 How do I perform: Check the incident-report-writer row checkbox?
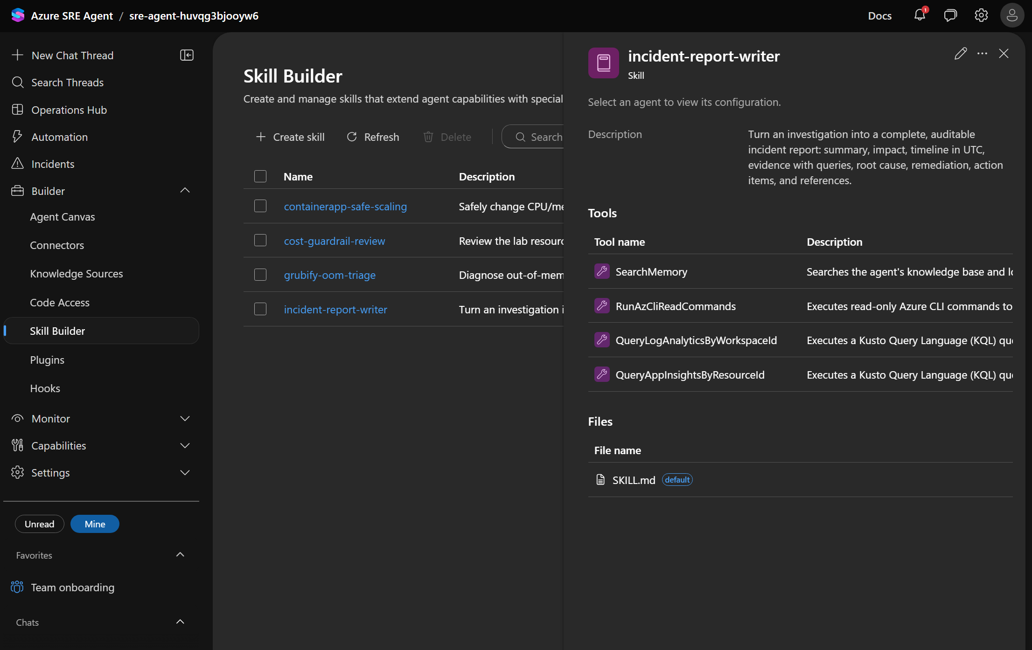pos(260,309)
